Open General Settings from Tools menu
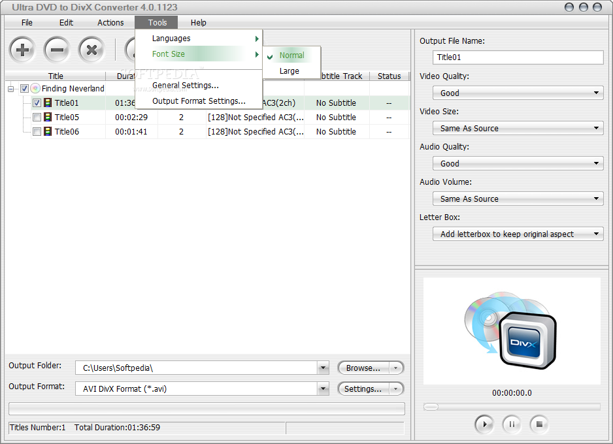Screen dimensions: 613x444 click(199, 85)
